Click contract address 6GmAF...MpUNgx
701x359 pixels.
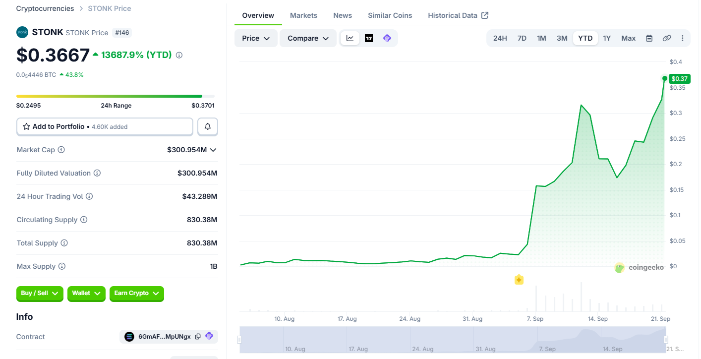coord(164,337)
